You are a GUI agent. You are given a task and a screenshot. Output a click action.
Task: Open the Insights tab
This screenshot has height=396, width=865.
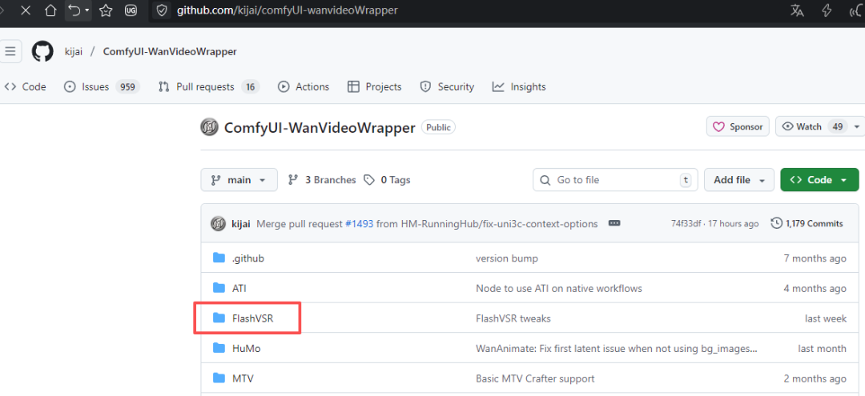[519, 87]
